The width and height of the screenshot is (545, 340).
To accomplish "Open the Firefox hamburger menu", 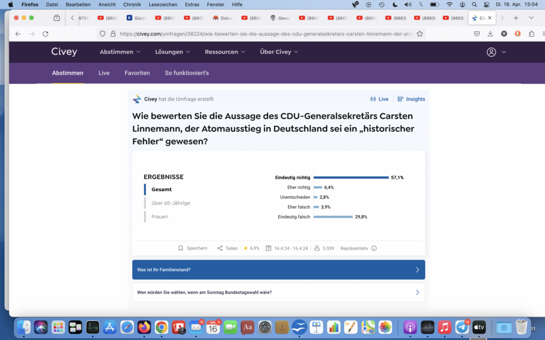I will coord(531,33).
